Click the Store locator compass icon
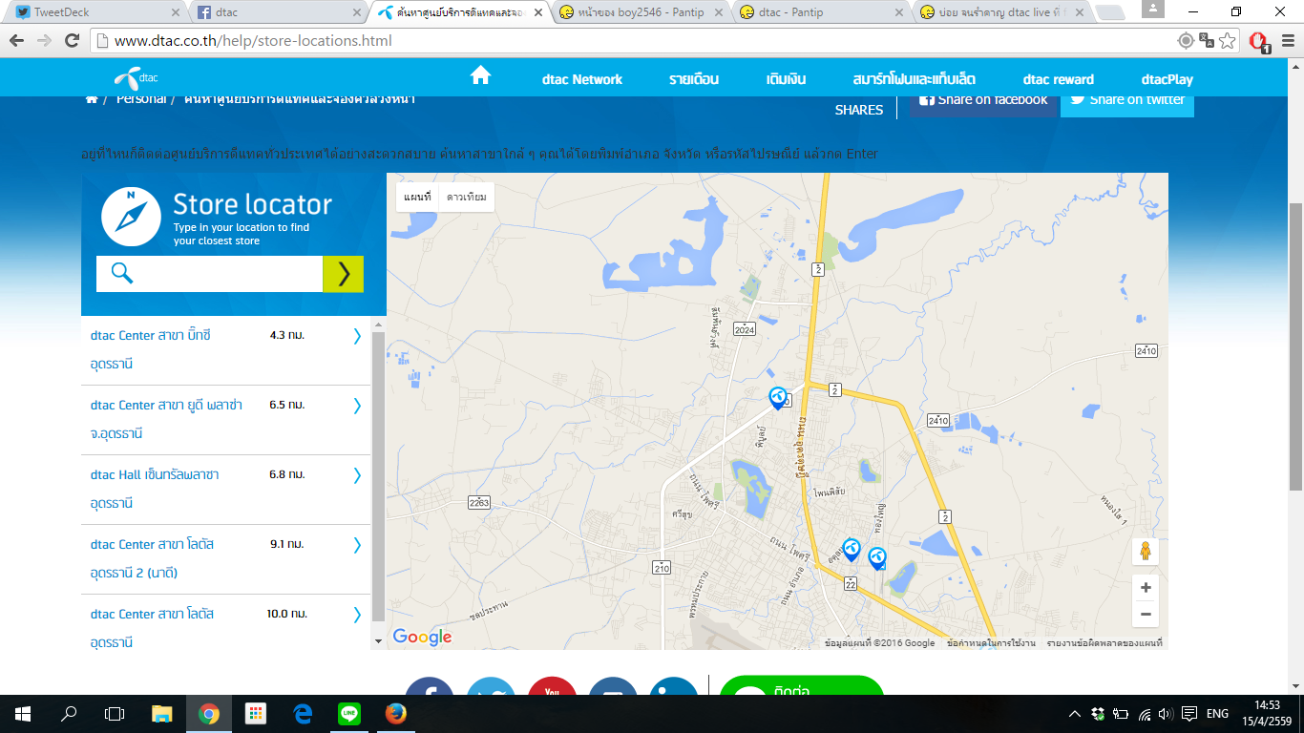This screenshot has width=1304, height=733. [131, 218]
